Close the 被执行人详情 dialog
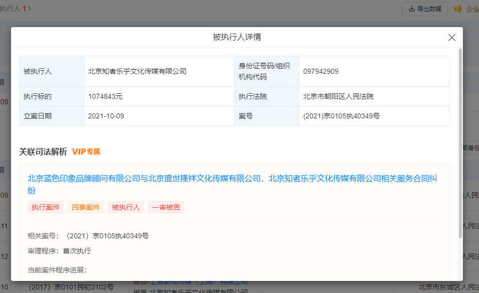Viewport: 479px width, 293px height. (451, 38)
